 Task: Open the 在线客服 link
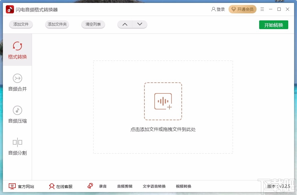64,187
